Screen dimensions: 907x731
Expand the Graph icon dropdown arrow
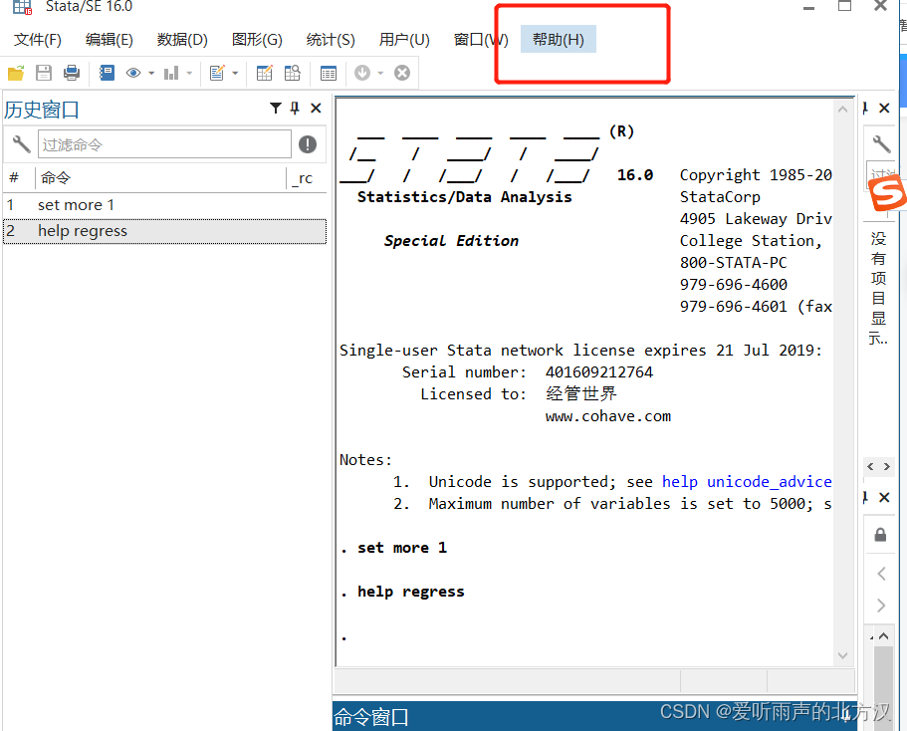pos(189,72)
